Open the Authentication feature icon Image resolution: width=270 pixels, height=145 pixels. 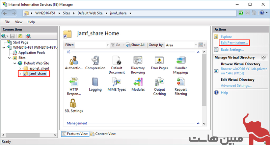(74, 63)
